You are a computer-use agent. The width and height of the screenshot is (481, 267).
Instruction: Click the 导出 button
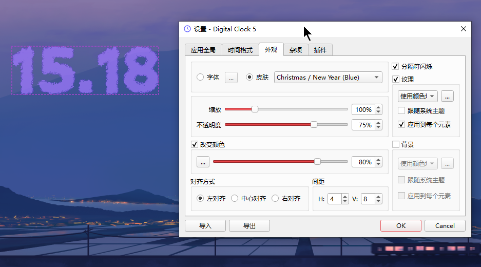[x=249, y=225]
